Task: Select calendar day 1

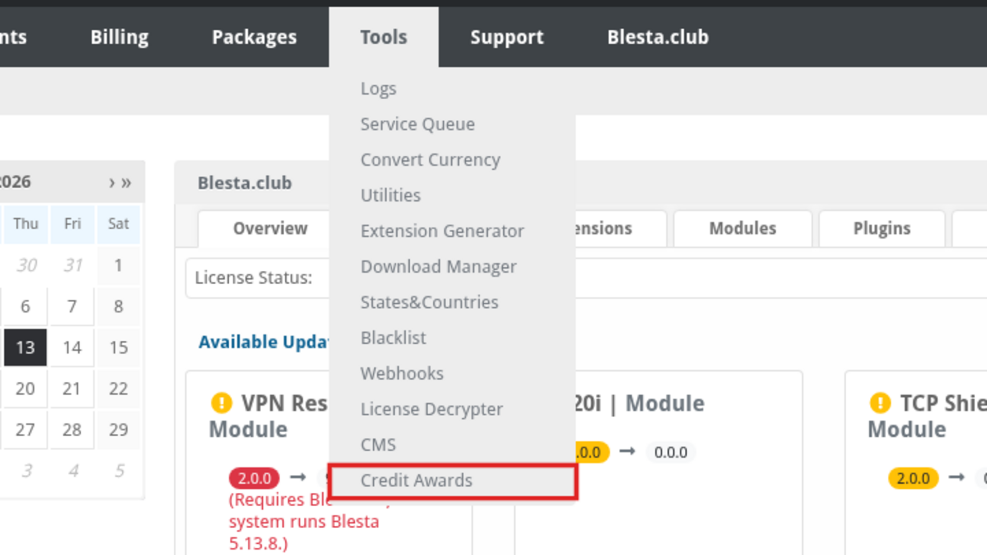Action: pyautogui.click(x=119, y=265)
